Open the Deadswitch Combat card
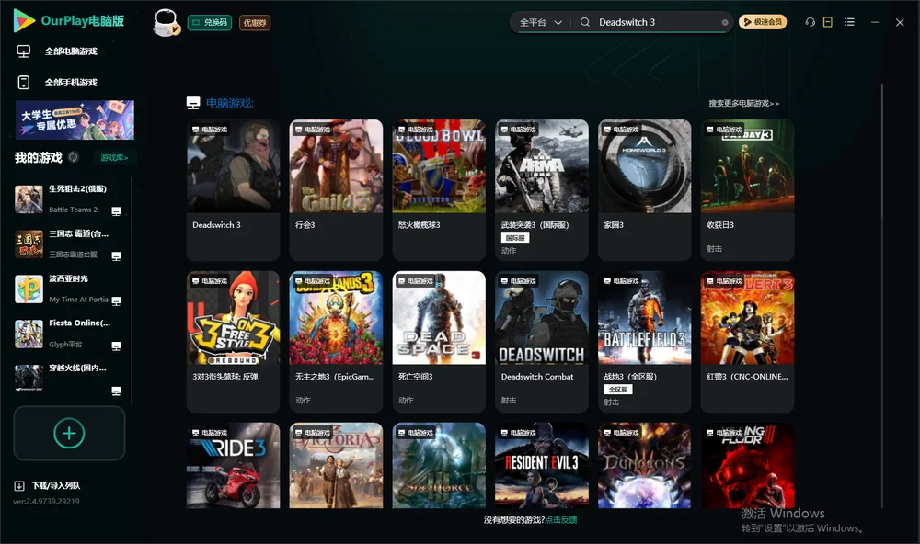 542,341
